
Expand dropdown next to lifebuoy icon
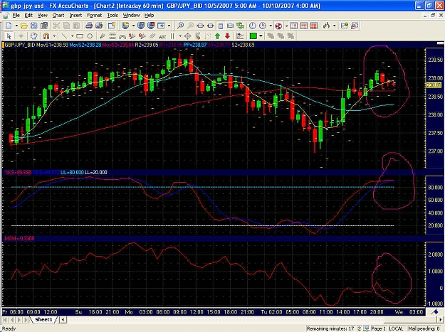click(286, 26)
